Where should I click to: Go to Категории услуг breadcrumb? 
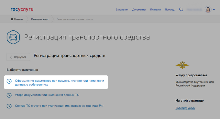(40, 19)
